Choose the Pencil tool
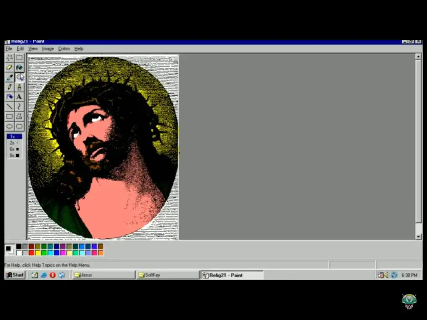Screen dimensions: 427x320 pos(10,87)
